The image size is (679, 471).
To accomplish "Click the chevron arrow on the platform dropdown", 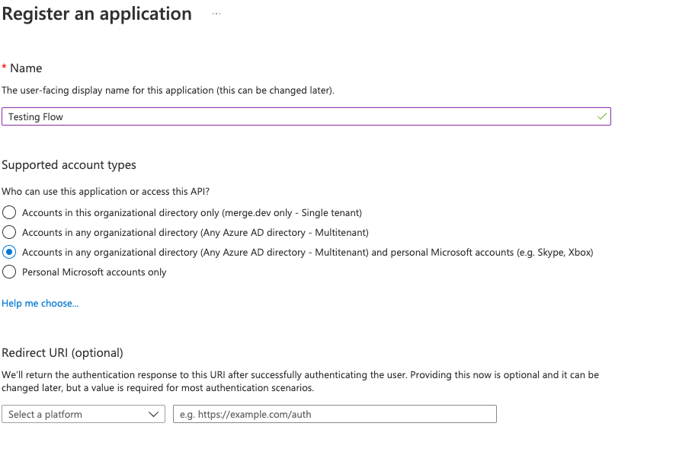I will (154, 414).
